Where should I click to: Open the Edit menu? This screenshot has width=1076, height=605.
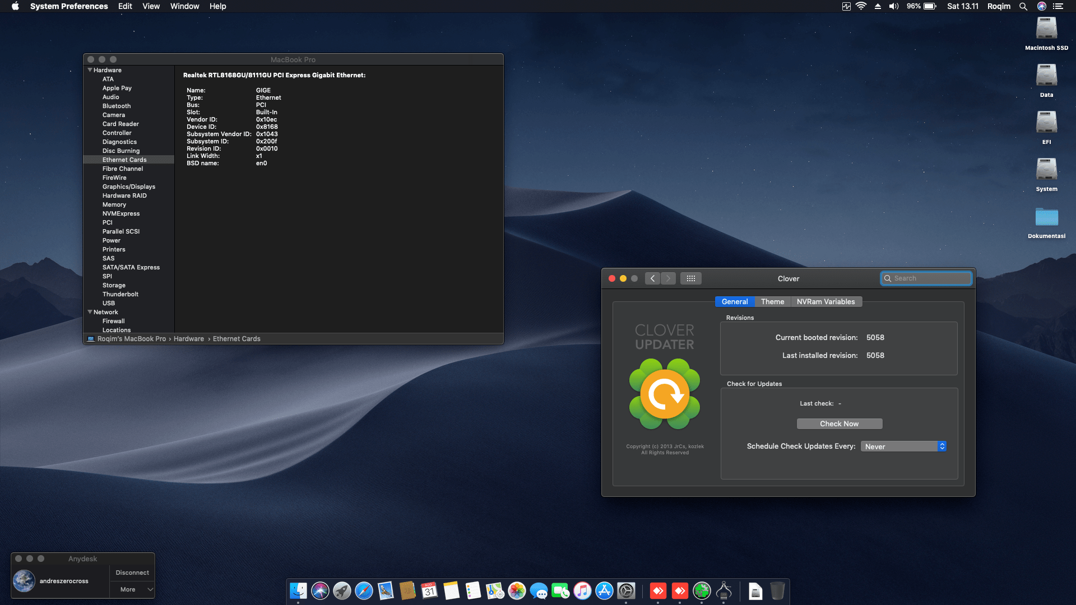125,6
